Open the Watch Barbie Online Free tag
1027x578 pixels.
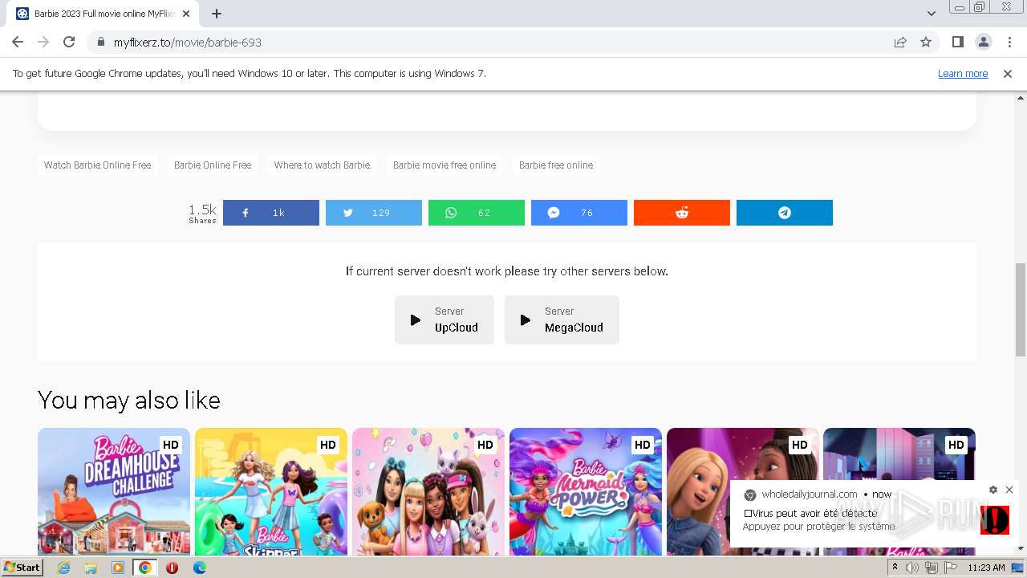[97, 165]
